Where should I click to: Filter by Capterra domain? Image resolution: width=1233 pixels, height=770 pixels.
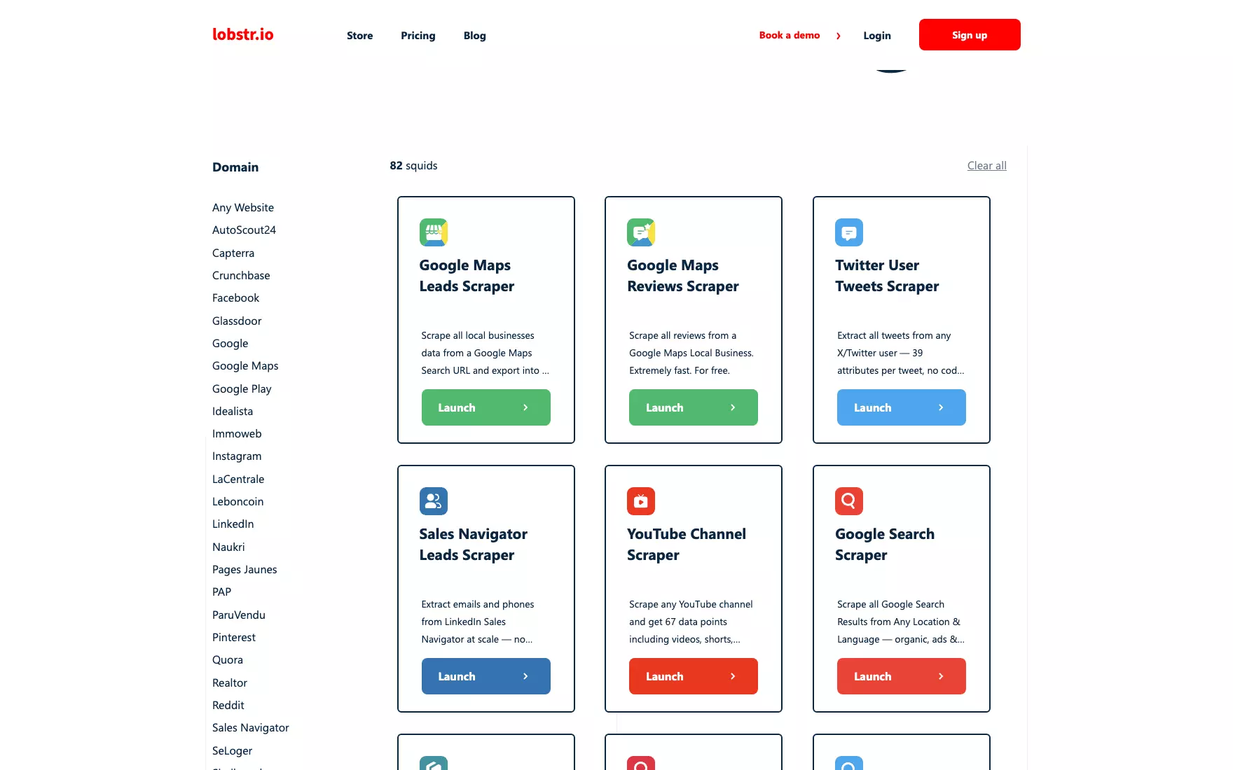click(233, 253)
